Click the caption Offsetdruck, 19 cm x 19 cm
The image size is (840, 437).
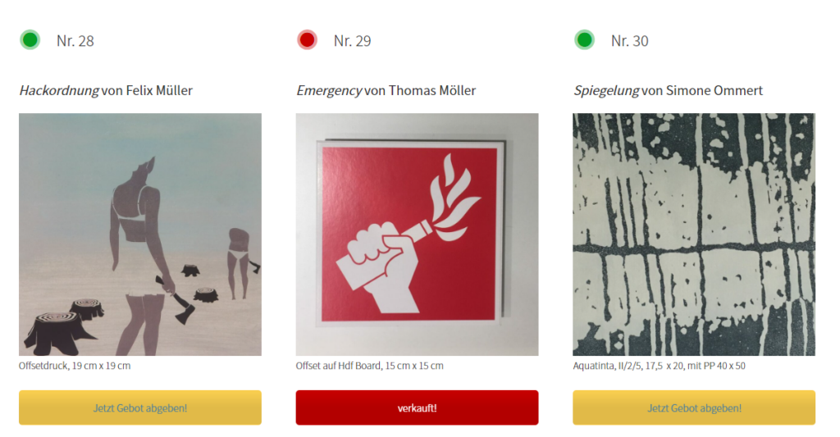point(75,366)
